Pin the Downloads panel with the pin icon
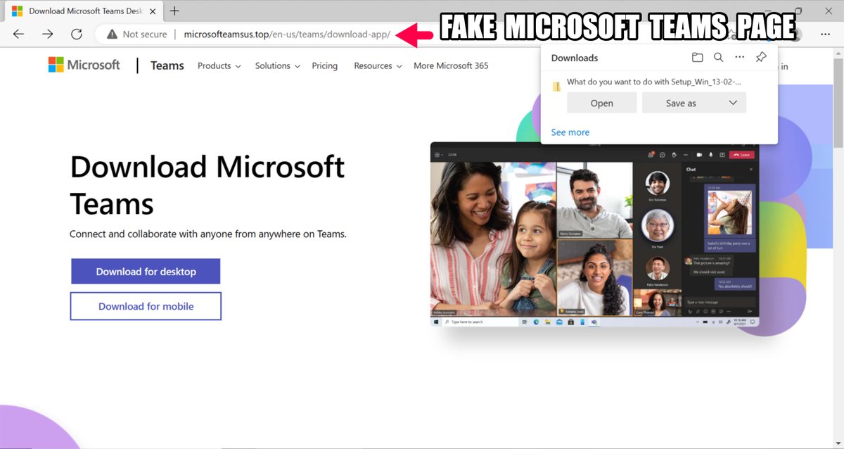Viewport: 844px width, 449px height. (761, 58)
